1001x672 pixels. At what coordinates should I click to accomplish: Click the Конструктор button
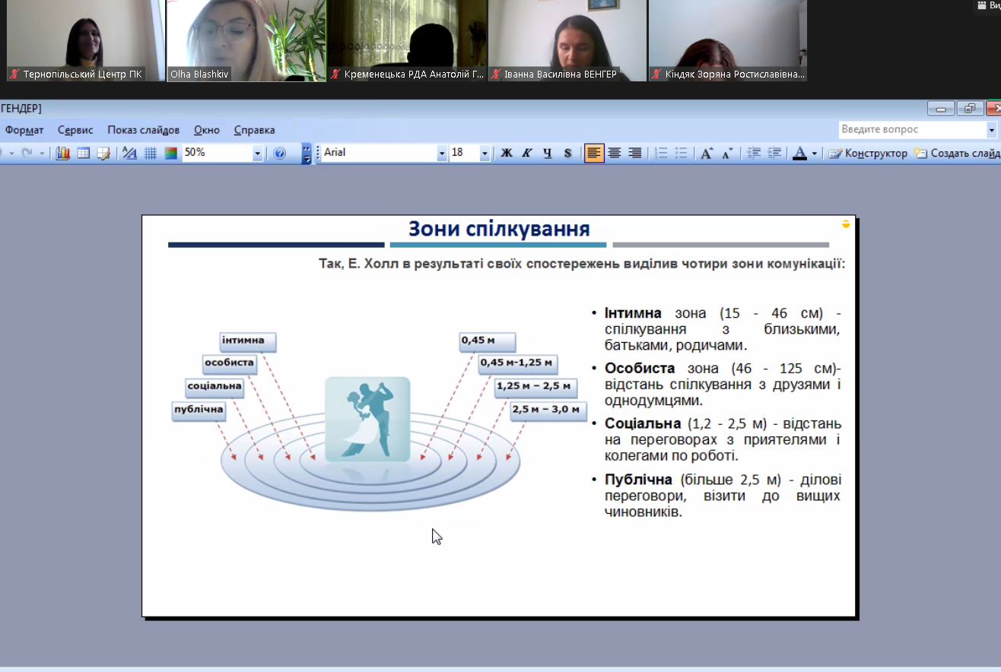click(868, 153)
